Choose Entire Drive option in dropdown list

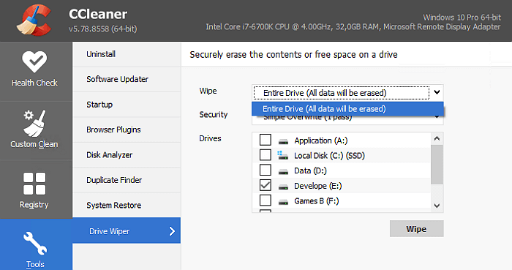click(x=347, y=109)
